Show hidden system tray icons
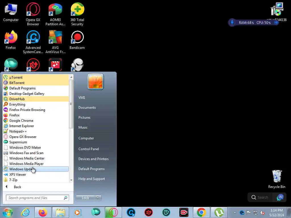The image size is (291, 218). [x=235, y=213]
